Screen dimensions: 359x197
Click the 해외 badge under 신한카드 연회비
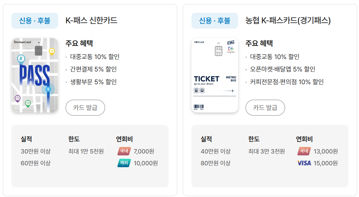(x=124, y=163)
